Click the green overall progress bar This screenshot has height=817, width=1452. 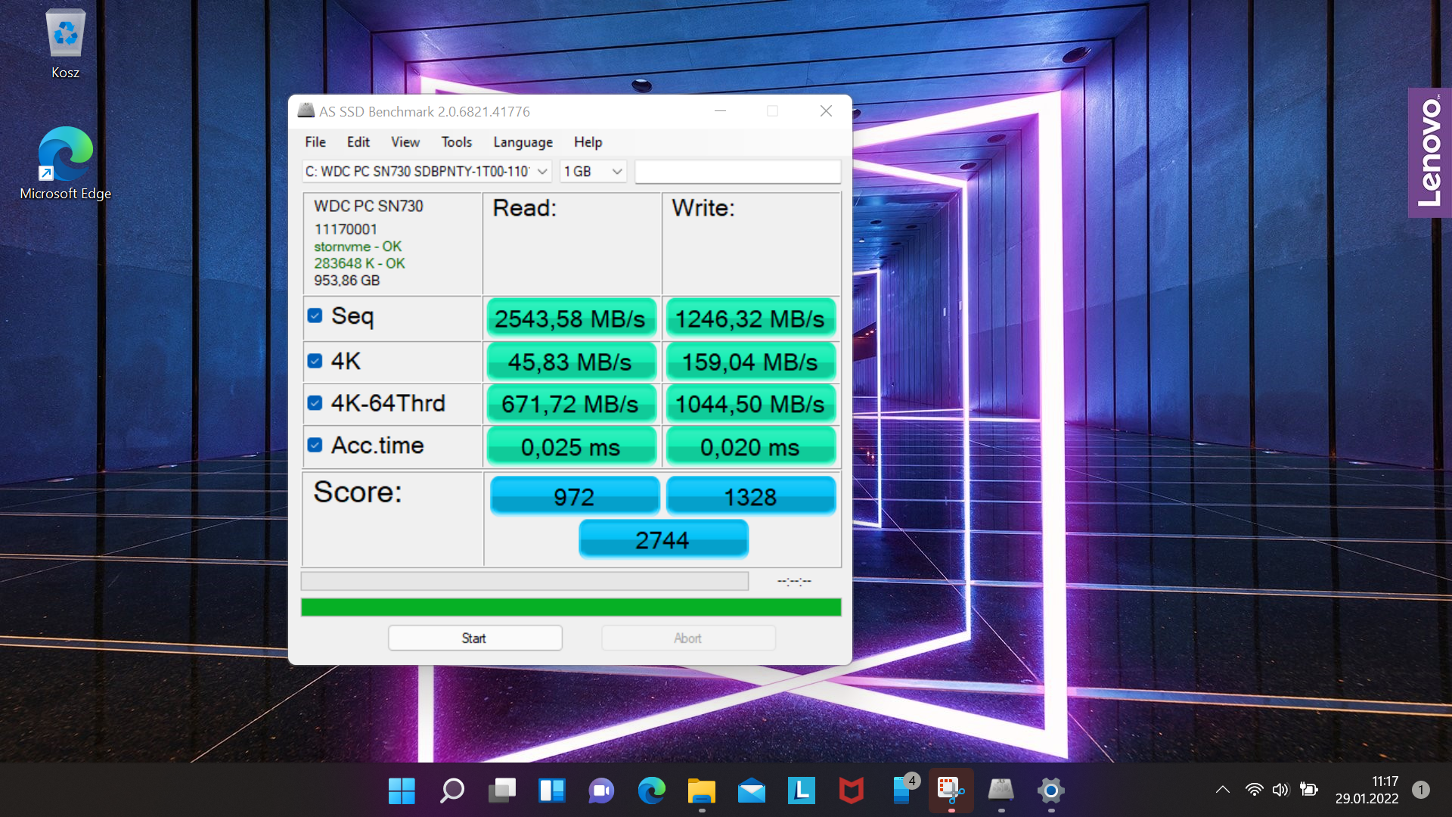coord(571,607)
